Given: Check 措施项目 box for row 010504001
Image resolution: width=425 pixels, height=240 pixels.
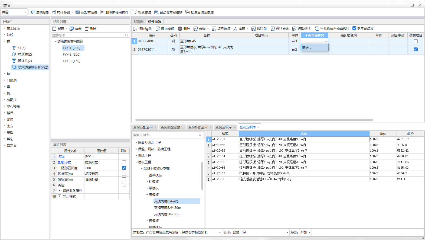Looking at the screenshot, I should click(416, 41).
